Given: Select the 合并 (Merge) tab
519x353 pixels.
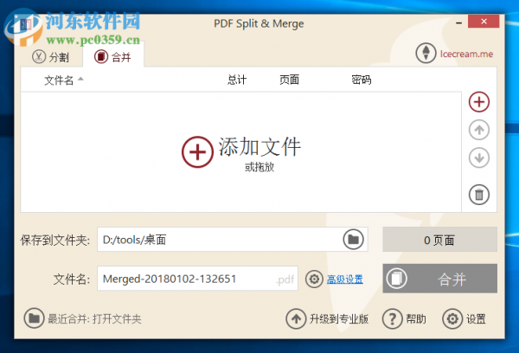Looking at the screenshot, I should [x=113, y=56].
